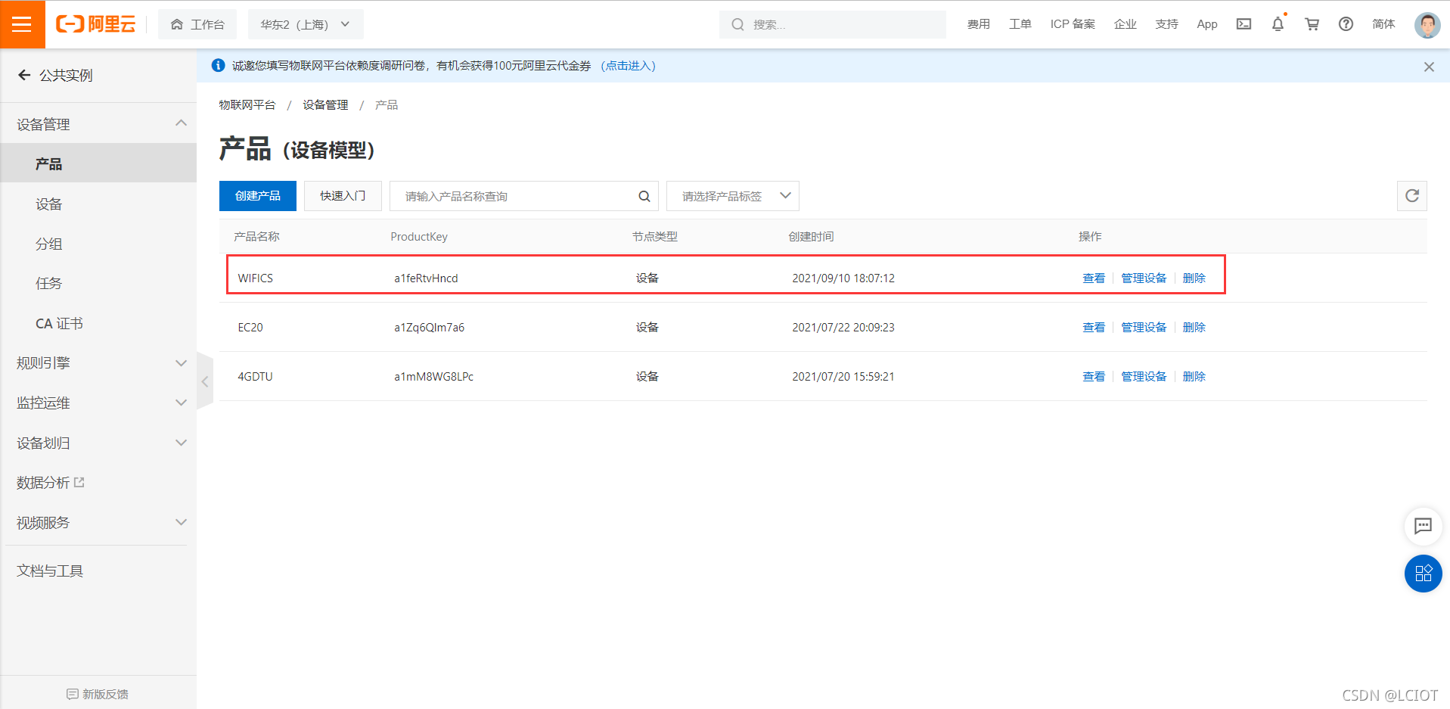Open 费用 in the top bar
The height and width of the screenshot is (709, 1450).
978,24
